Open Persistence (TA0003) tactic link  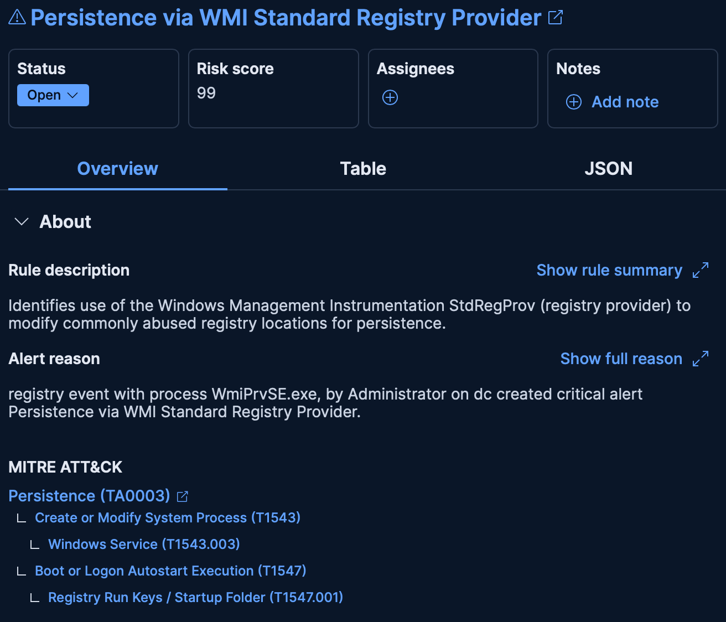pos(89,496)
